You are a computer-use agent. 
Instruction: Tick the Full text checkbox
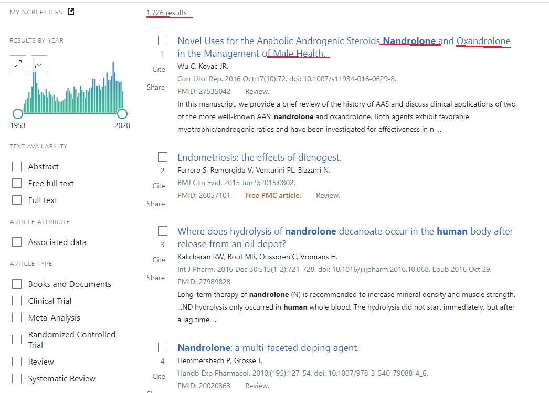tap(17, 200)
